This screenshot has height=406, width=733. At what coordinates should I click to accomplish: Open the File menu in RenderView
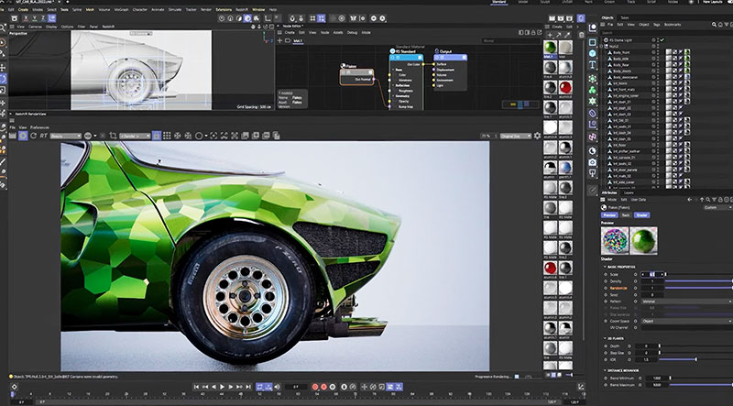[13, 127]
